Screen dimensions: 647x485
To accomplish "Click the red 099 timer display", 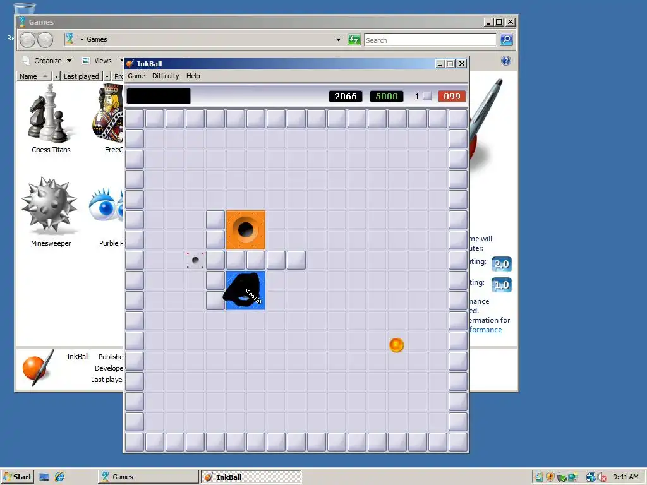I will point(452,96).
